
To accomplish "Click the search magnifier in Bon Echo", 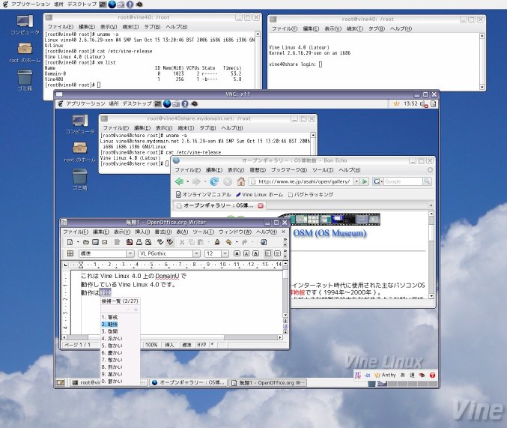I will pos(427,181).
